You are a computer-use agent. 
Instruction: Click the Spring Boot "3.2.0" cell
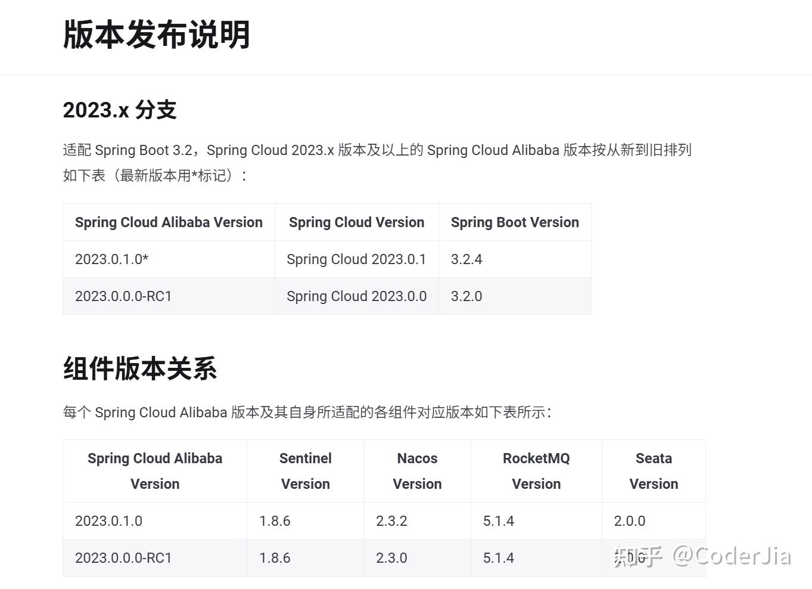(466, 296)
